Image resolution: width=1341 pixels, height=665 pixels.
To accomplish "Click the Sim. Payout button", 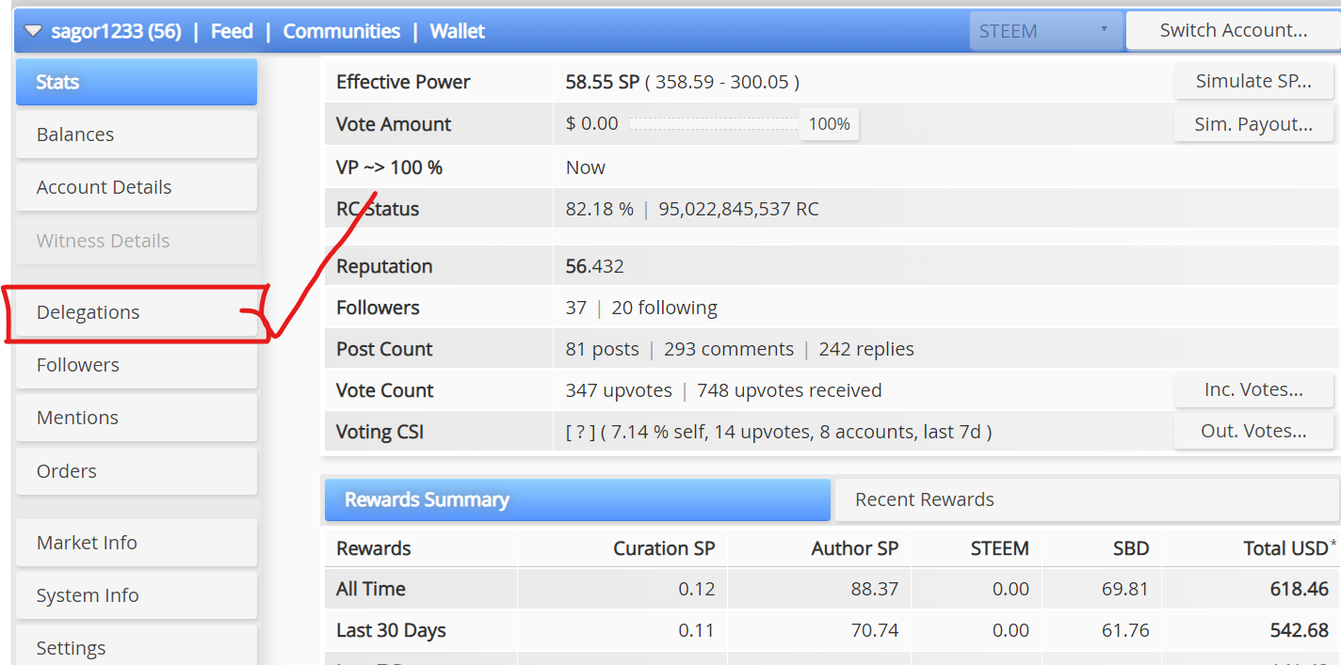I will tap(1253, 124).
